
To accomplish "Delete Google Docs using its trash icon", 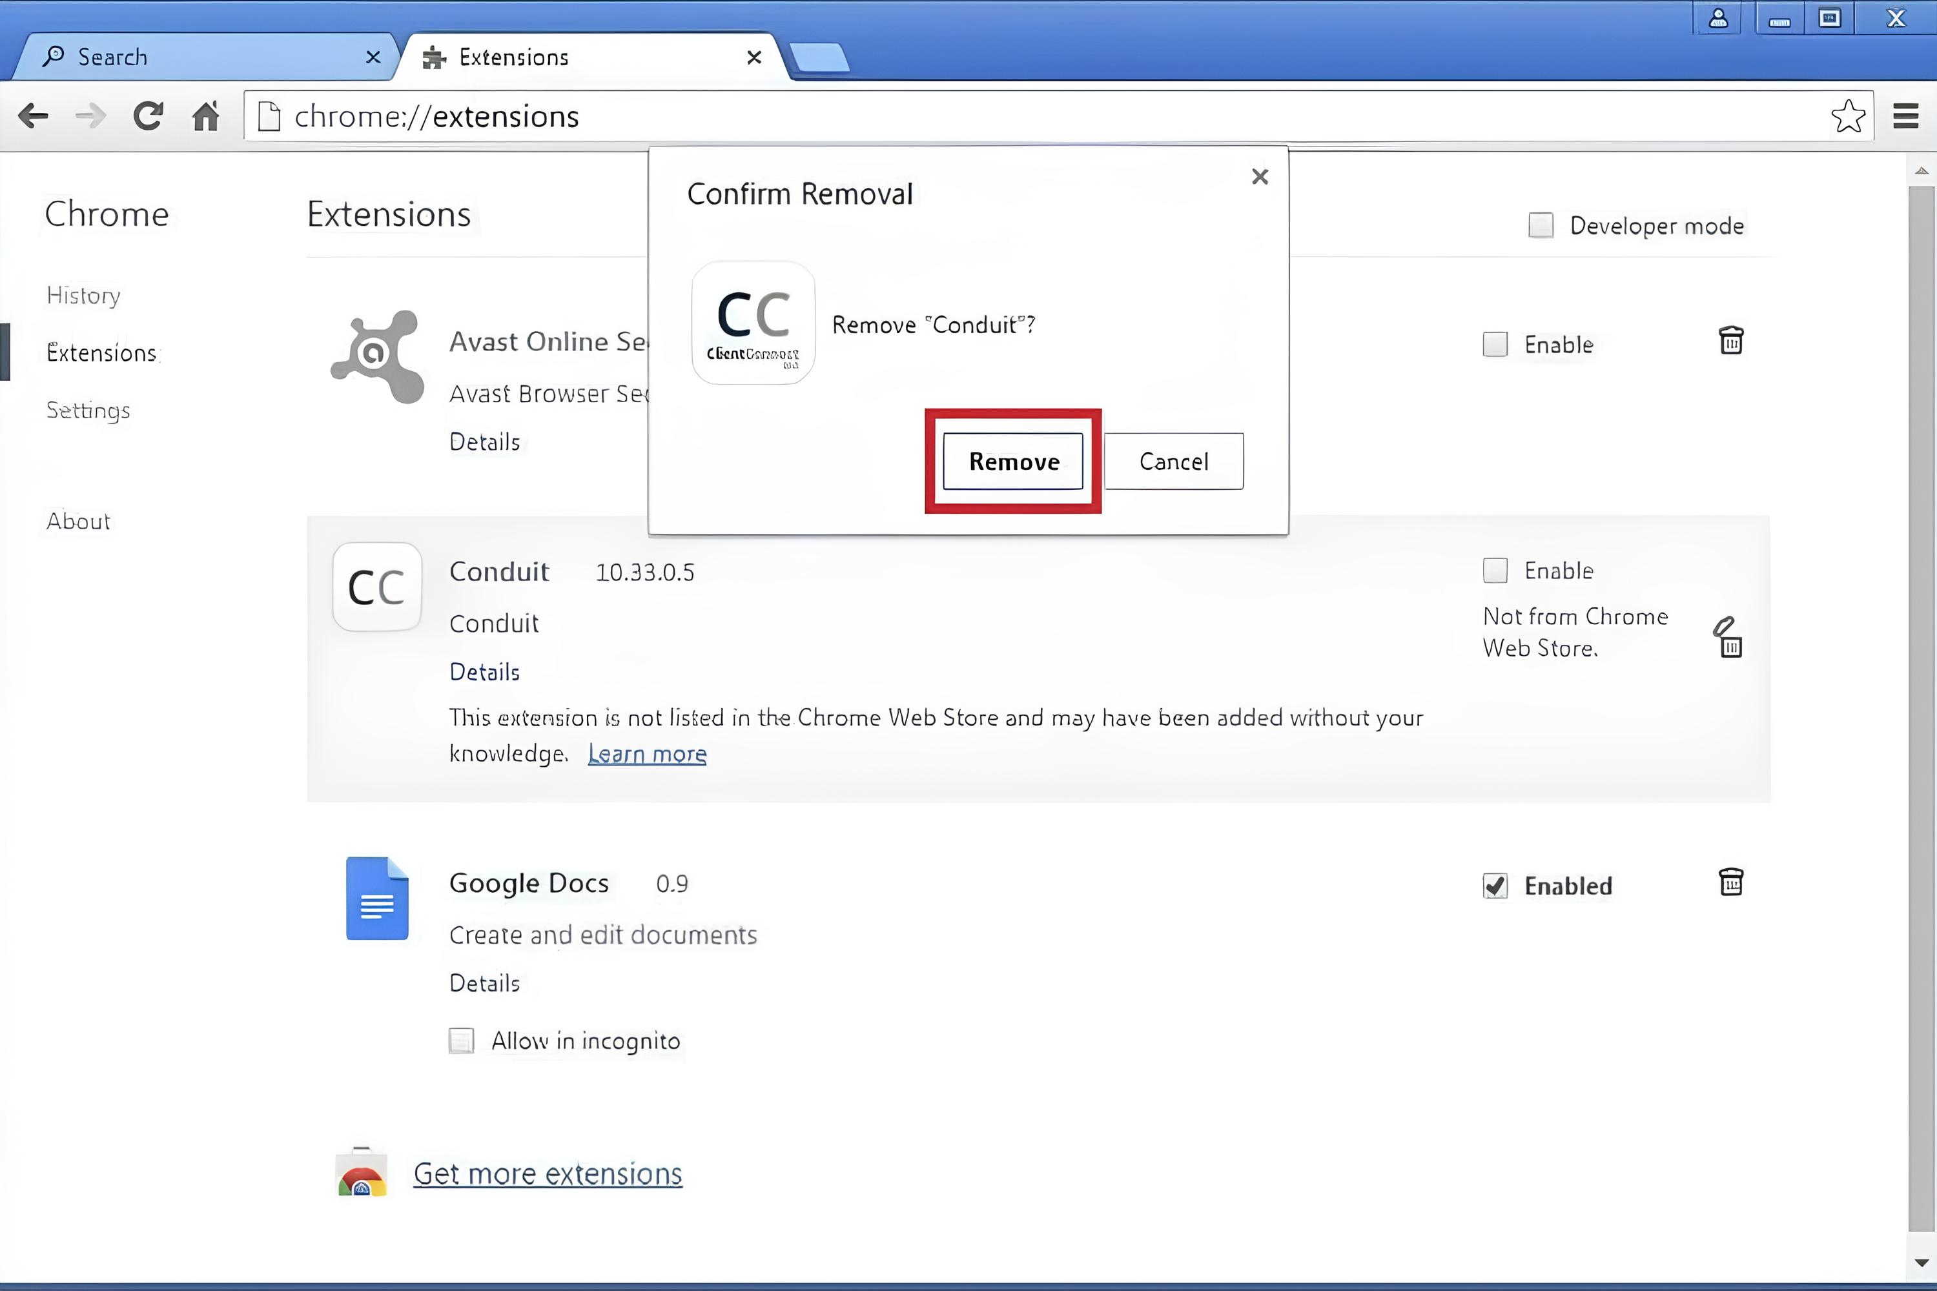I will coord(1730,882).
